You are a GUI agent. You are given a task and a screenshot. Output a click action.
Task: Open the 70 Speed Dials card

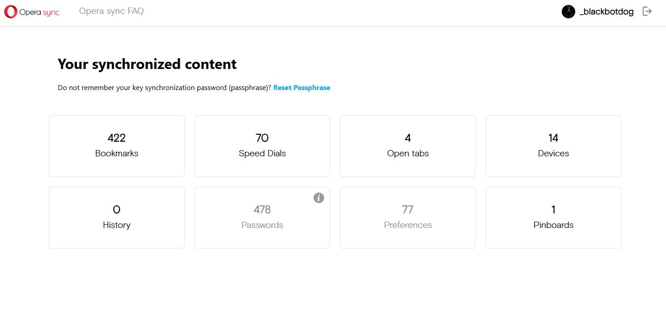point(262,146)
